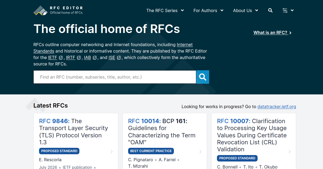Focus the Find an RFC search field

pyautogui.click(x=115, y=77)
